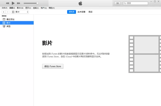161x106 pixels.
Task: Close the iTunes window
Action: 158,1
